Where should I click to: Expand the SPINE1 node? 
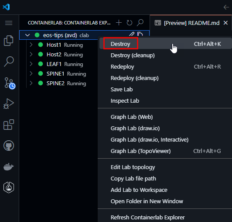point(31,73)
